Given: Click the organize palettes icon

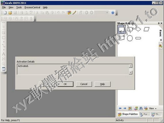Looking at the screenshot, I should tap(136, 108).
